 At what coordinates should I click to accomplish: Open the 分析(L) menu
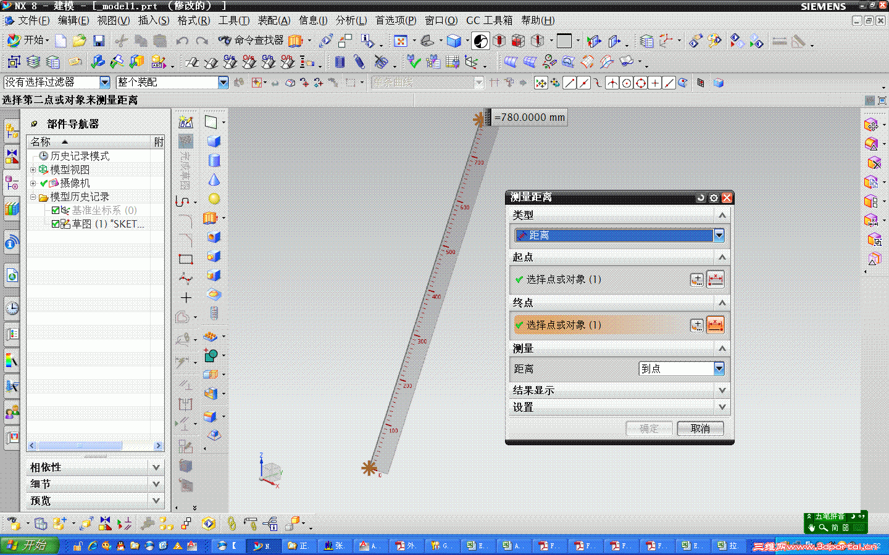[x=351, y=20]
